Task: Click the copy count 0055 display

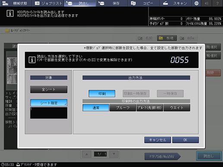Action: tap(179, 60)
